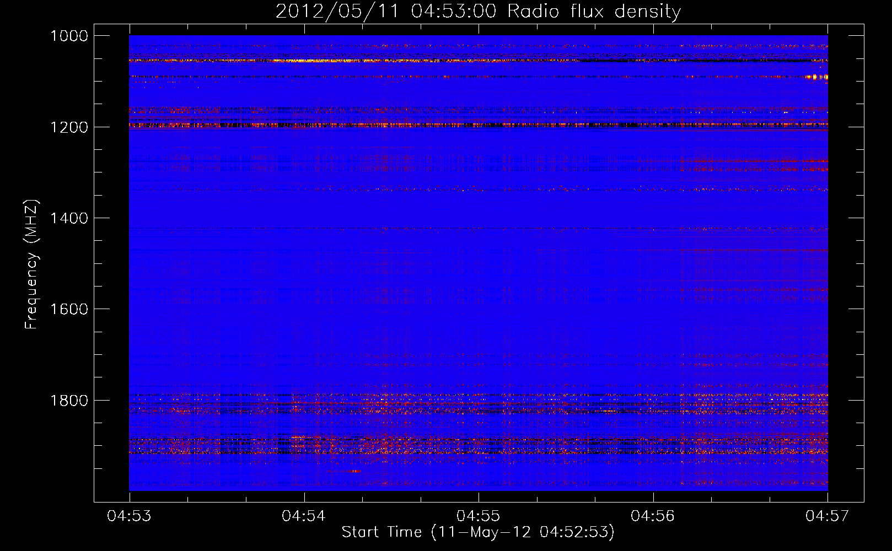The width and height of the screenshot is (892, 551).
Task: Click the bright yellow burst near 1090 MHz at 04:57
Action: click(817, 77)
